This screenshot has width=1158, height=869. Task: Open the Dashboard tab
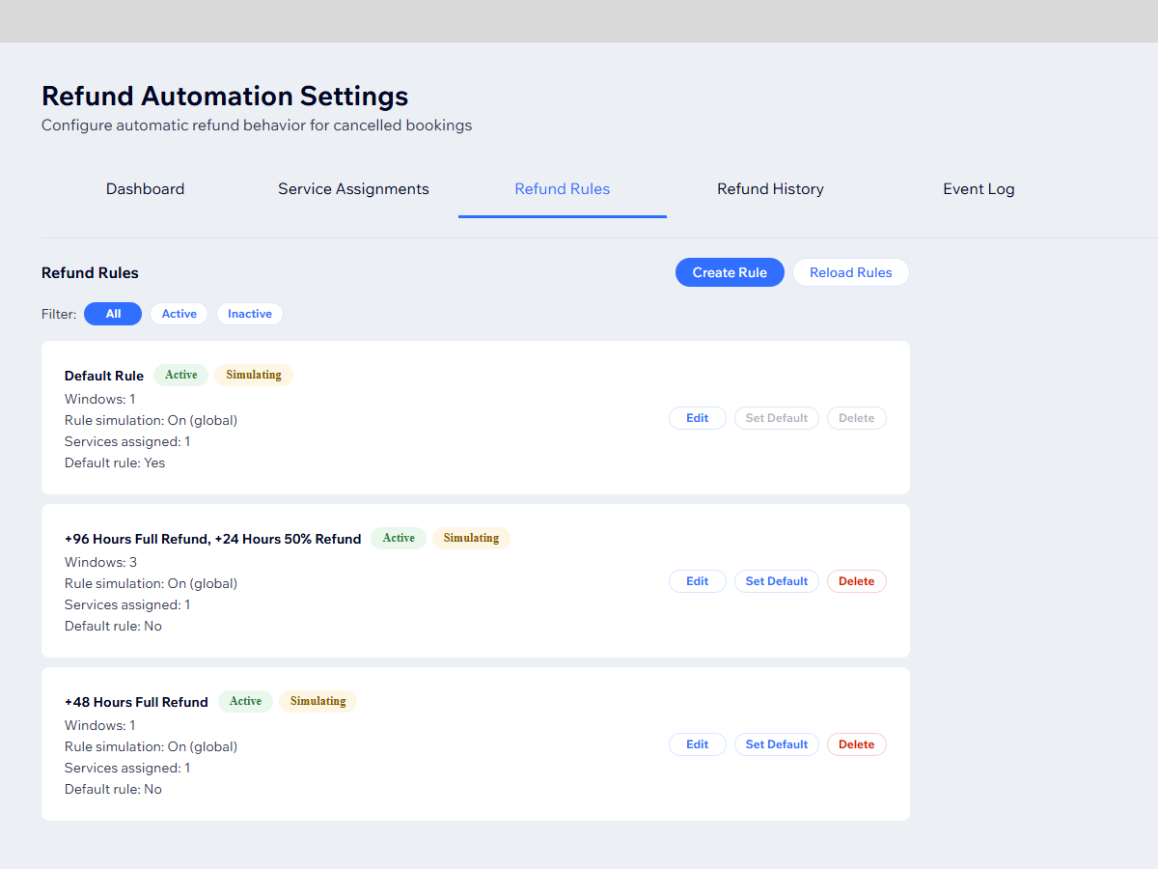pos(145,189)
